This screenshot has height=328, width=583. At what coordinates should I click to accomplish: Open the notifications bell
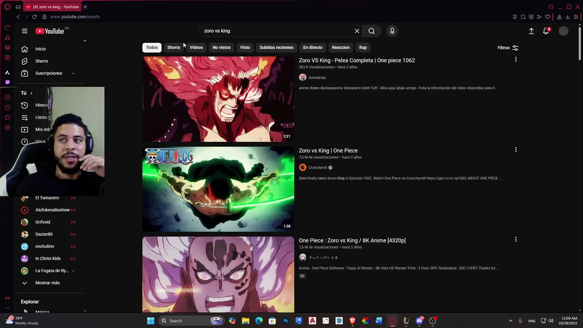[x=546, y=31]
